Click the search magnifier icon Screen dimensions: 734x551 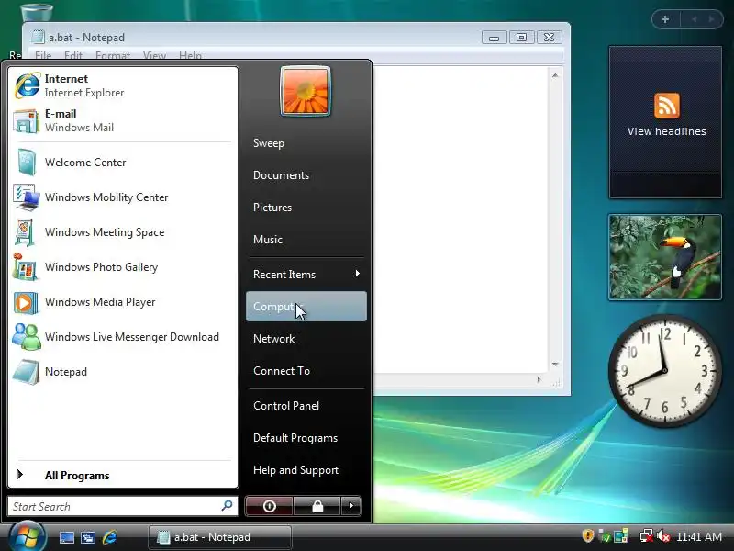(227, 506)
